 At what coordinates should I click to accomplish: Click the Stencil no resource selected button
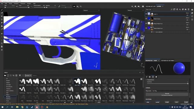[x=167, y=94]
